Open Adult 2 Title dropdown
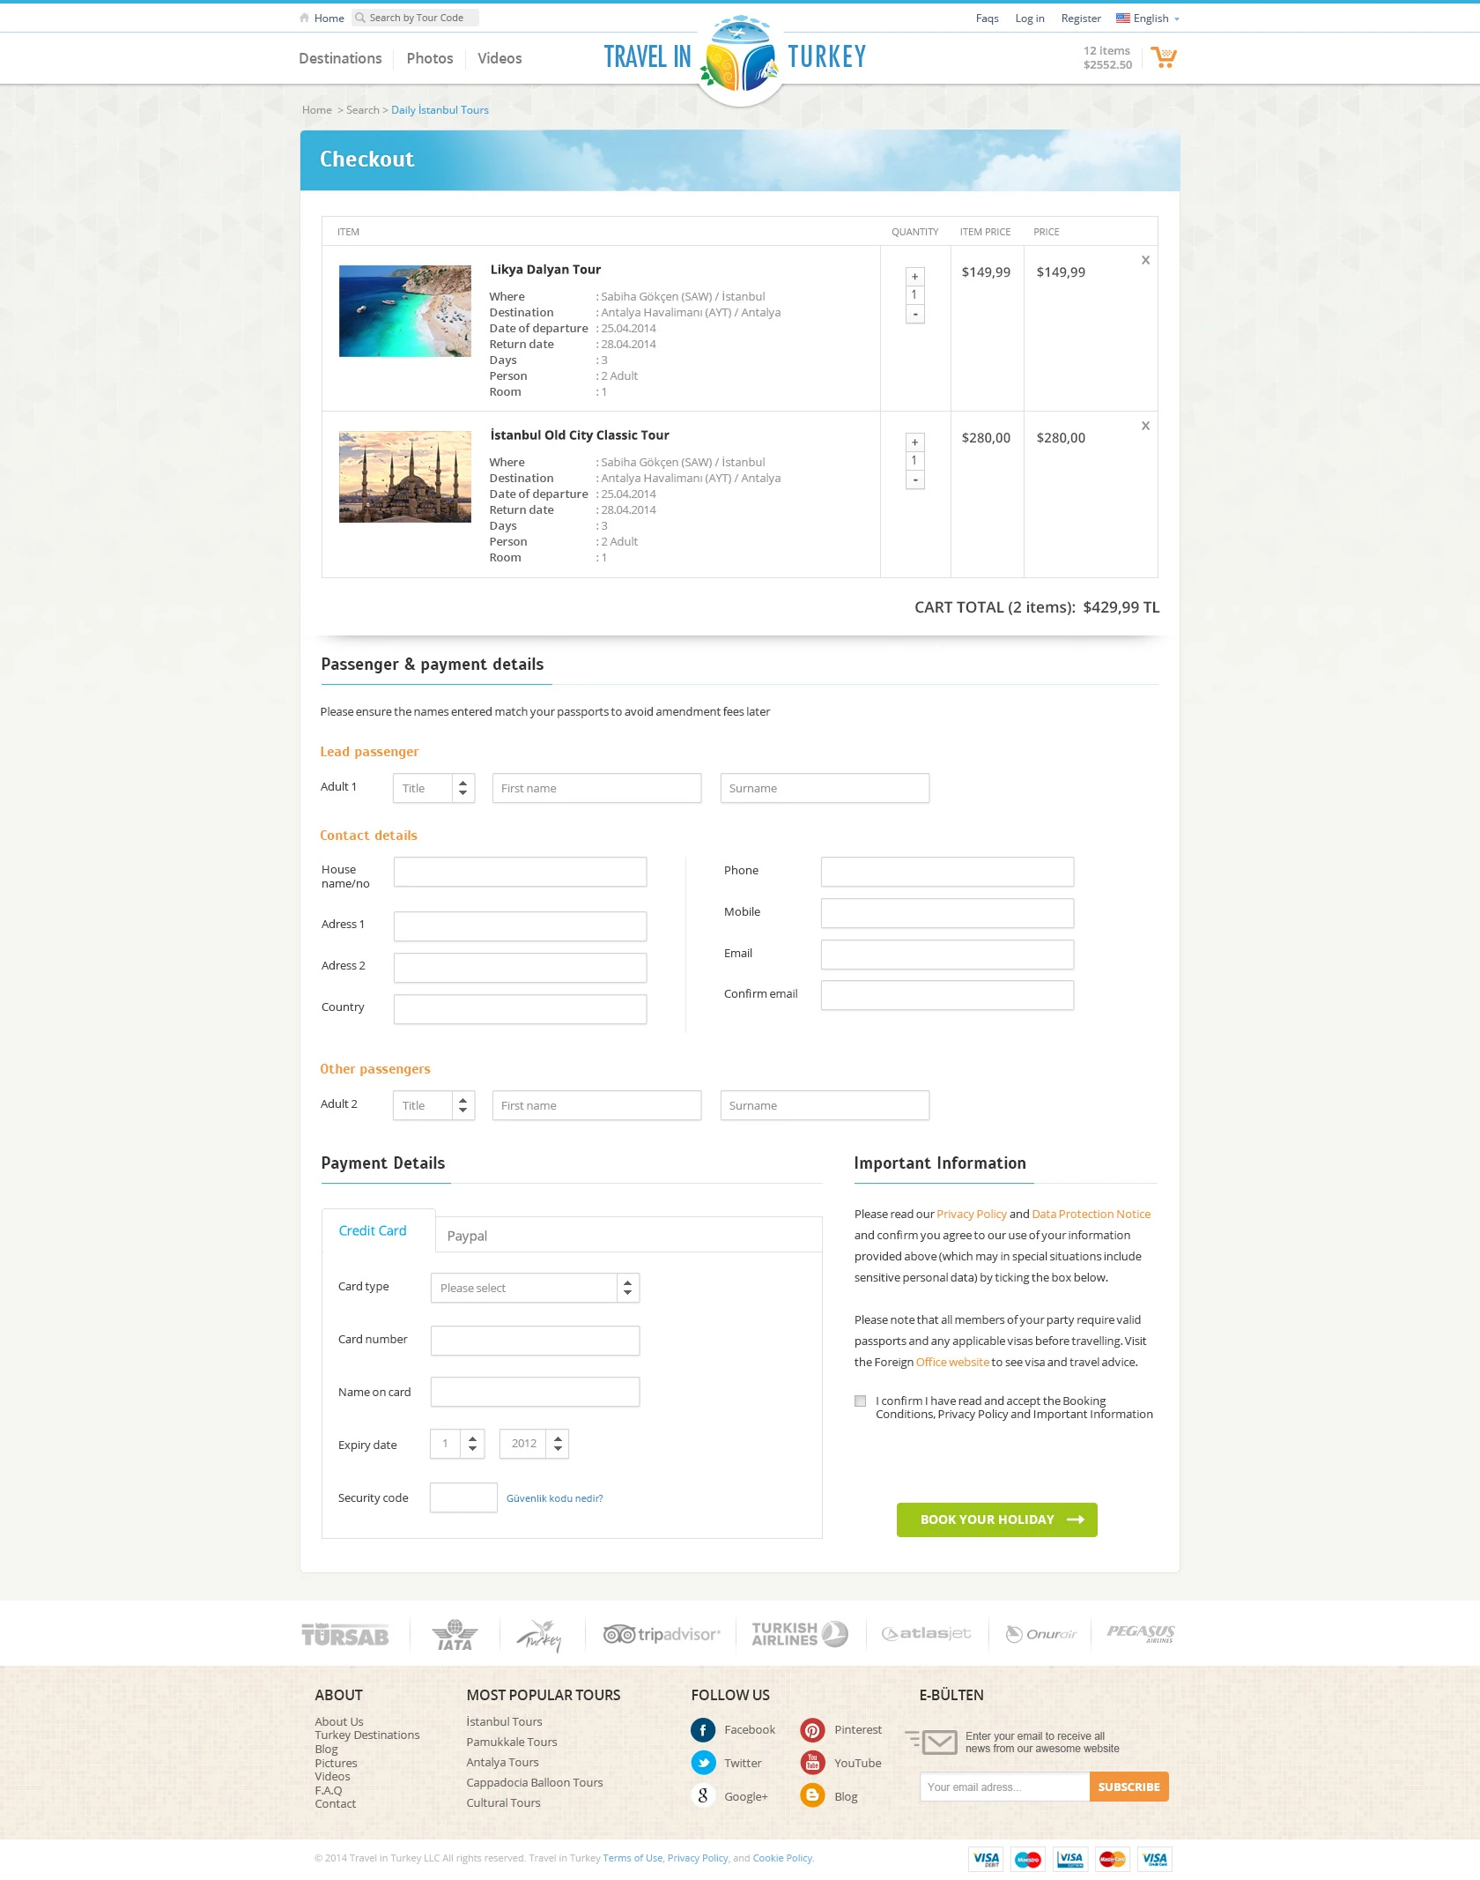This screenshot has width=1480, height=1880. [433, 1105]
